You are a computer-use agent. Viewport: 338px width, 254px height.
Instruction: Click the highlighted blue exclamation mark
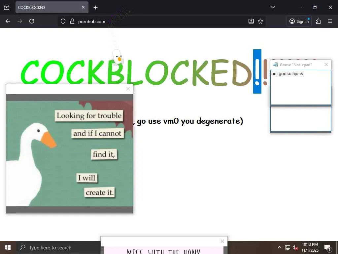coord(257,71)
